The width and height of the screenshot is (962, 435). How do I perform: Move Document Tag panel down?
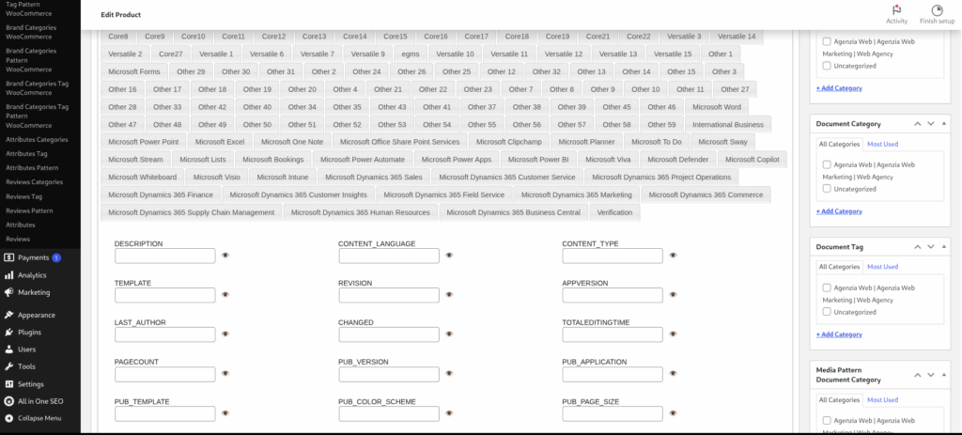(x=931, y=247)
